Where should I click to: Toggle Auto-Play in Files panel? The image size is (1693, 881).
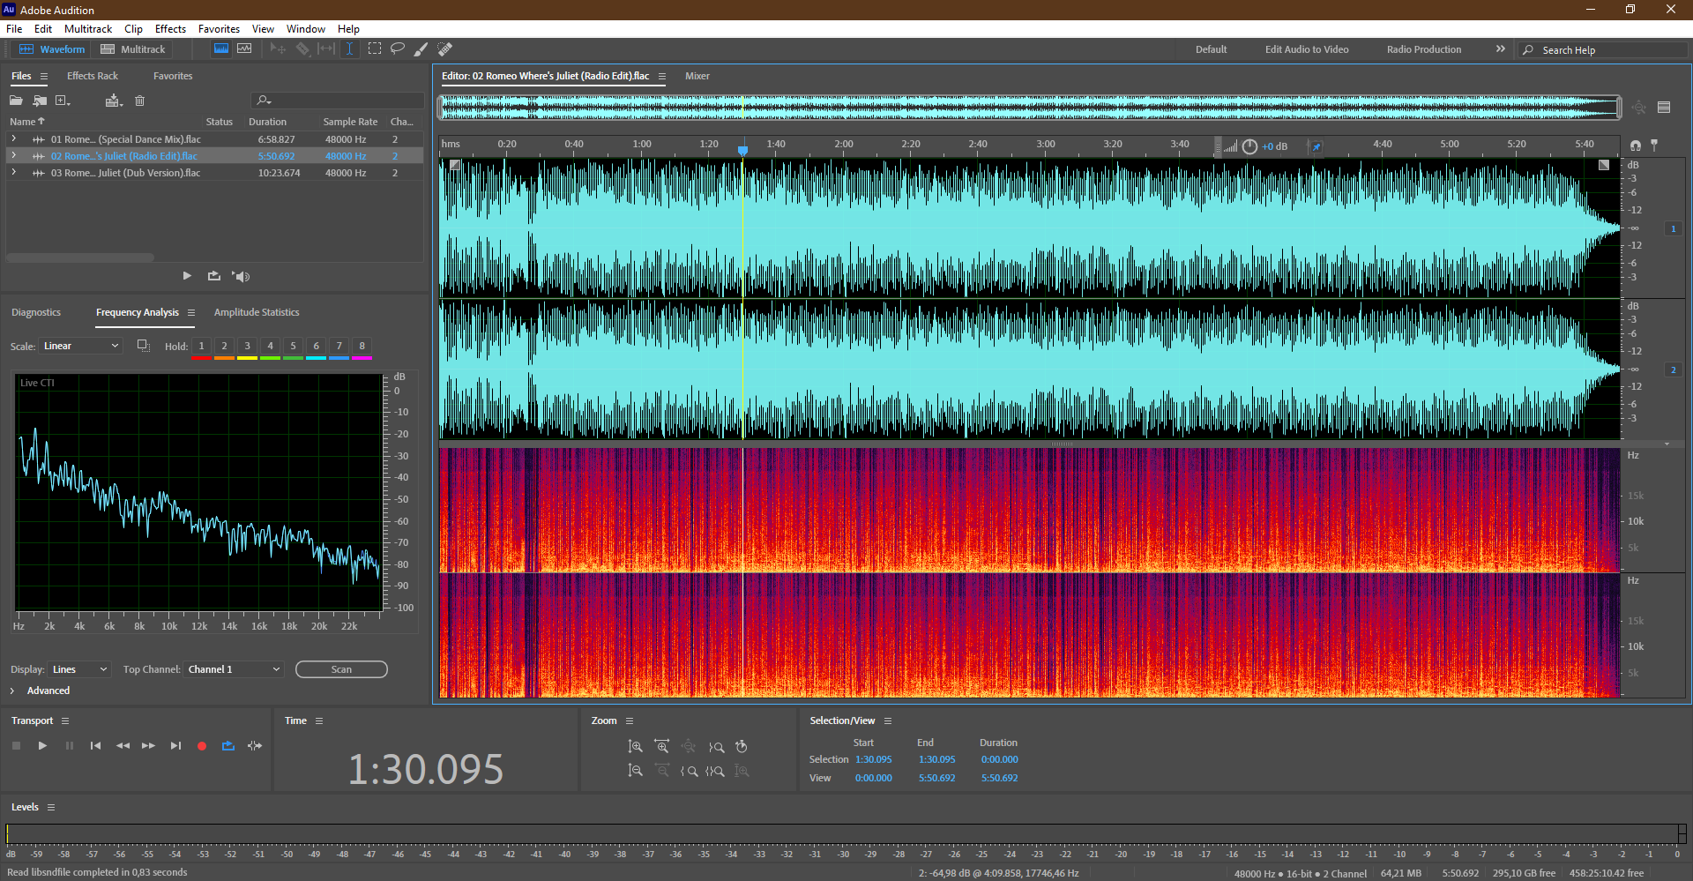(x=241, y=276)
